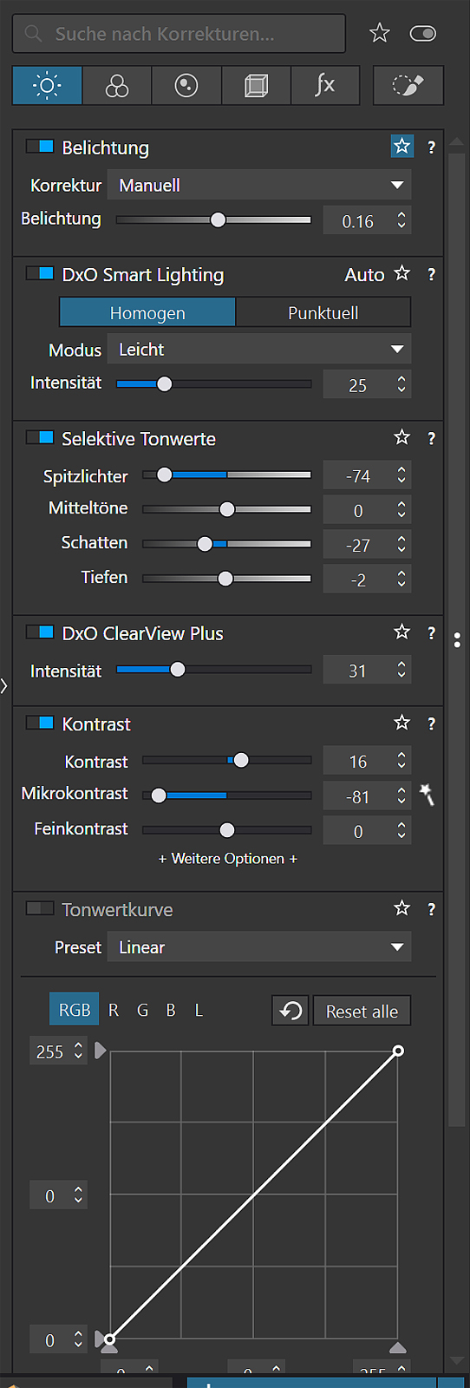470x1388 pixels.
Task: Toggle the active corrections filter switch
Action: [423, 33]
